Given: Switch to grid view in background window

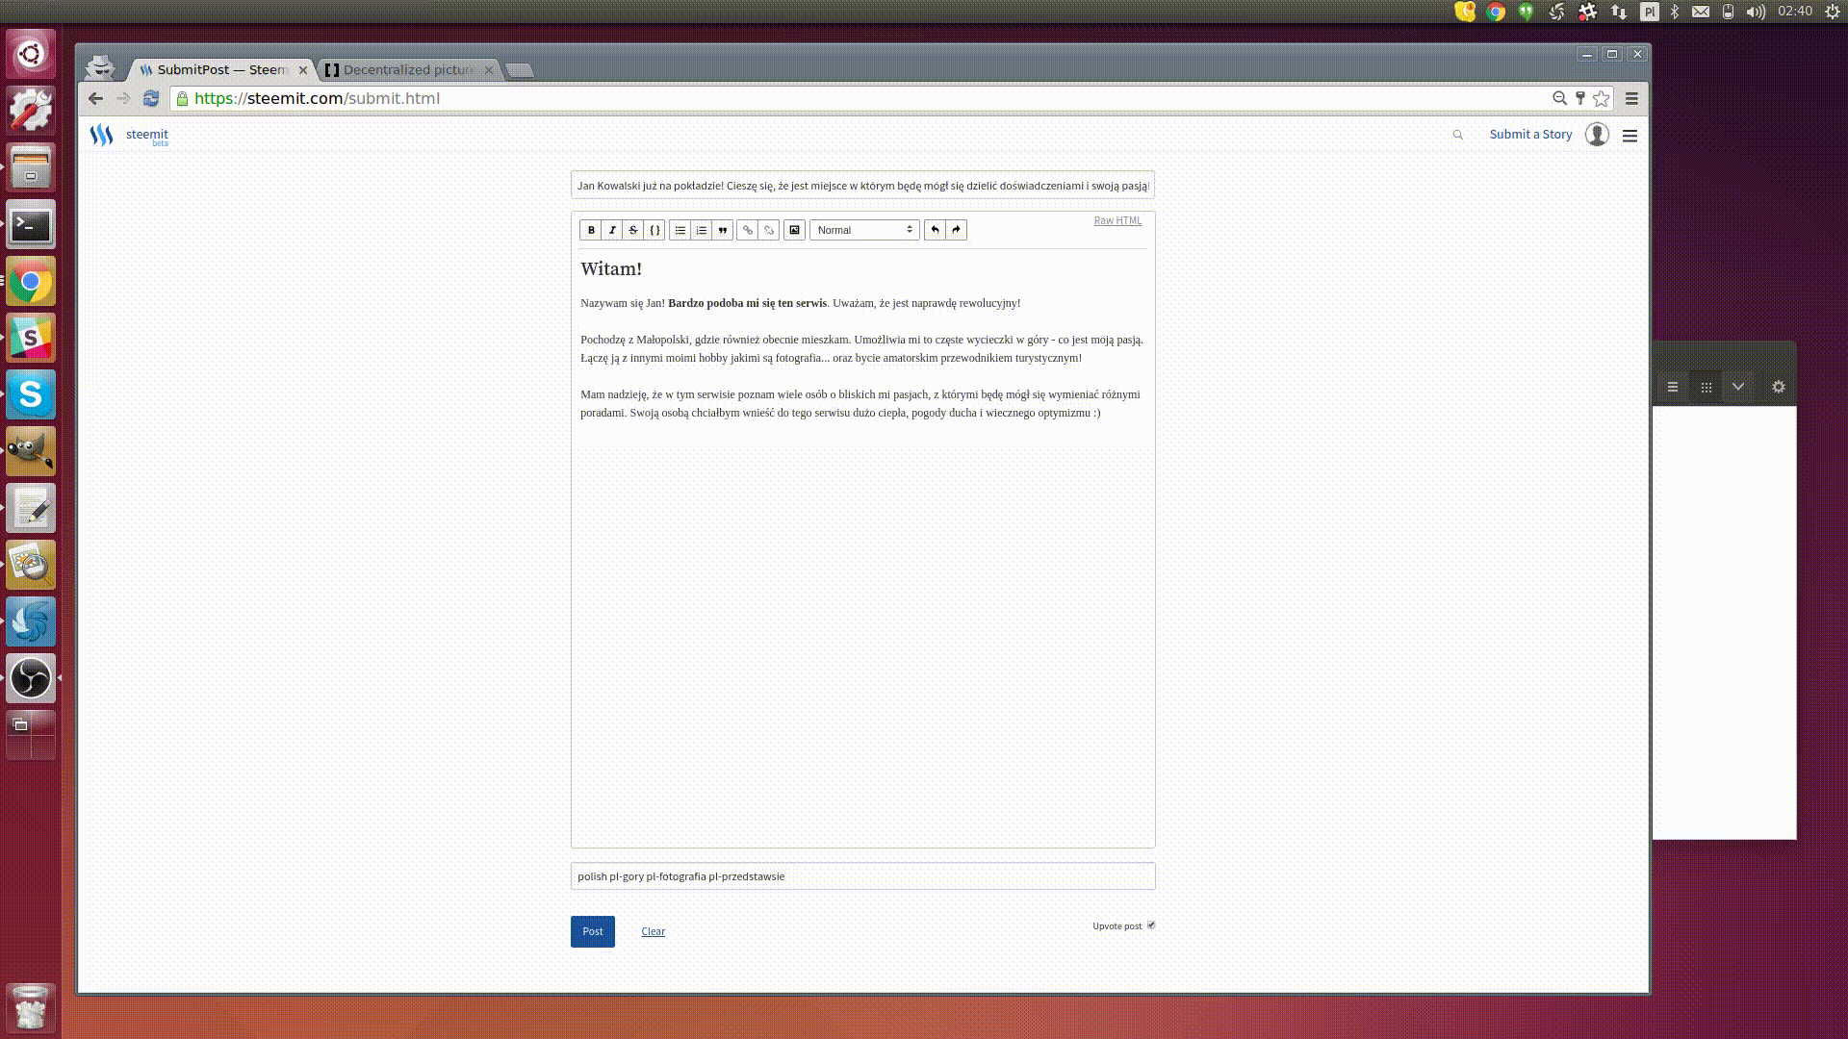Looking at the screenshot, I should click(1706, 387).
